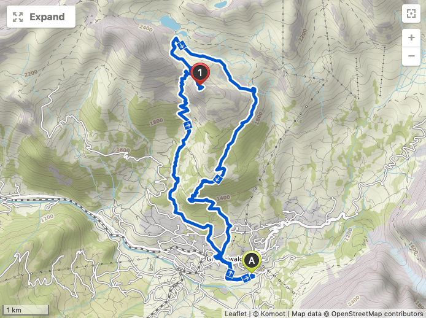Screen dimensions: 426x318
Task: Zoom out with the minus button
Action: [411, 56]
